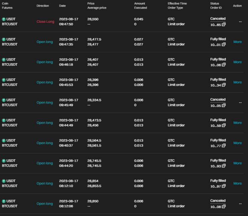This screenshot has width=248, height=216.
Task: Copy order ID ending in 34
Action: point(224,85)
